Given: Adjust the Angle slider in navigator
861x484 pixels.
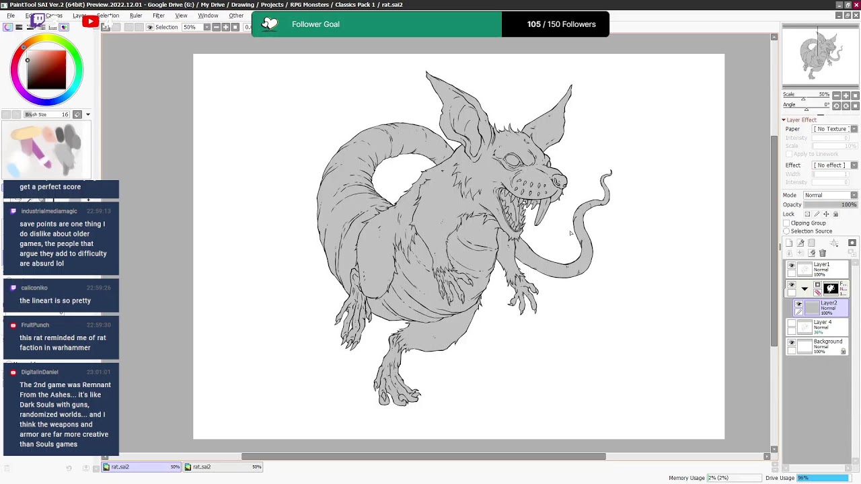Looking at the screenshot, I should [806, 109].
